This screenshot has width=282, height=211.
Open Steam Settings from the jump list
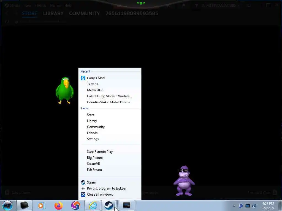coord(110,139)
